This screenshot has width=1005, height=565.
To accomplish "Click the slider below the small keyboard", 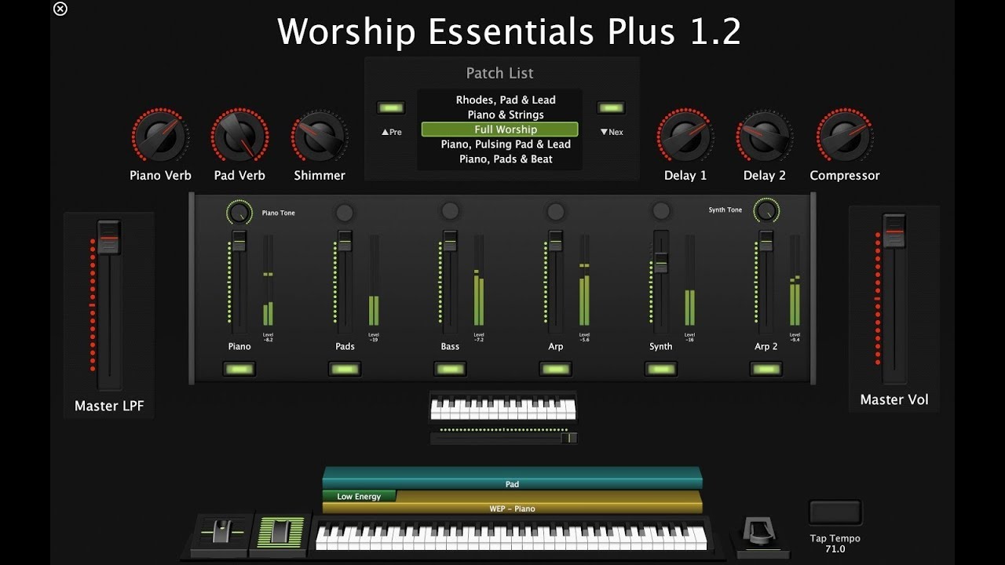I will click(x=504, y=438).
